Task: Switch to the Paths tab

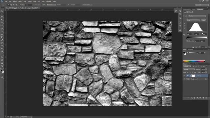Action: tap(197, 64)
